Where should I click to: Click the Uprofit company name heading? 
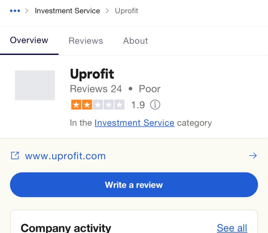coord(92,74)
